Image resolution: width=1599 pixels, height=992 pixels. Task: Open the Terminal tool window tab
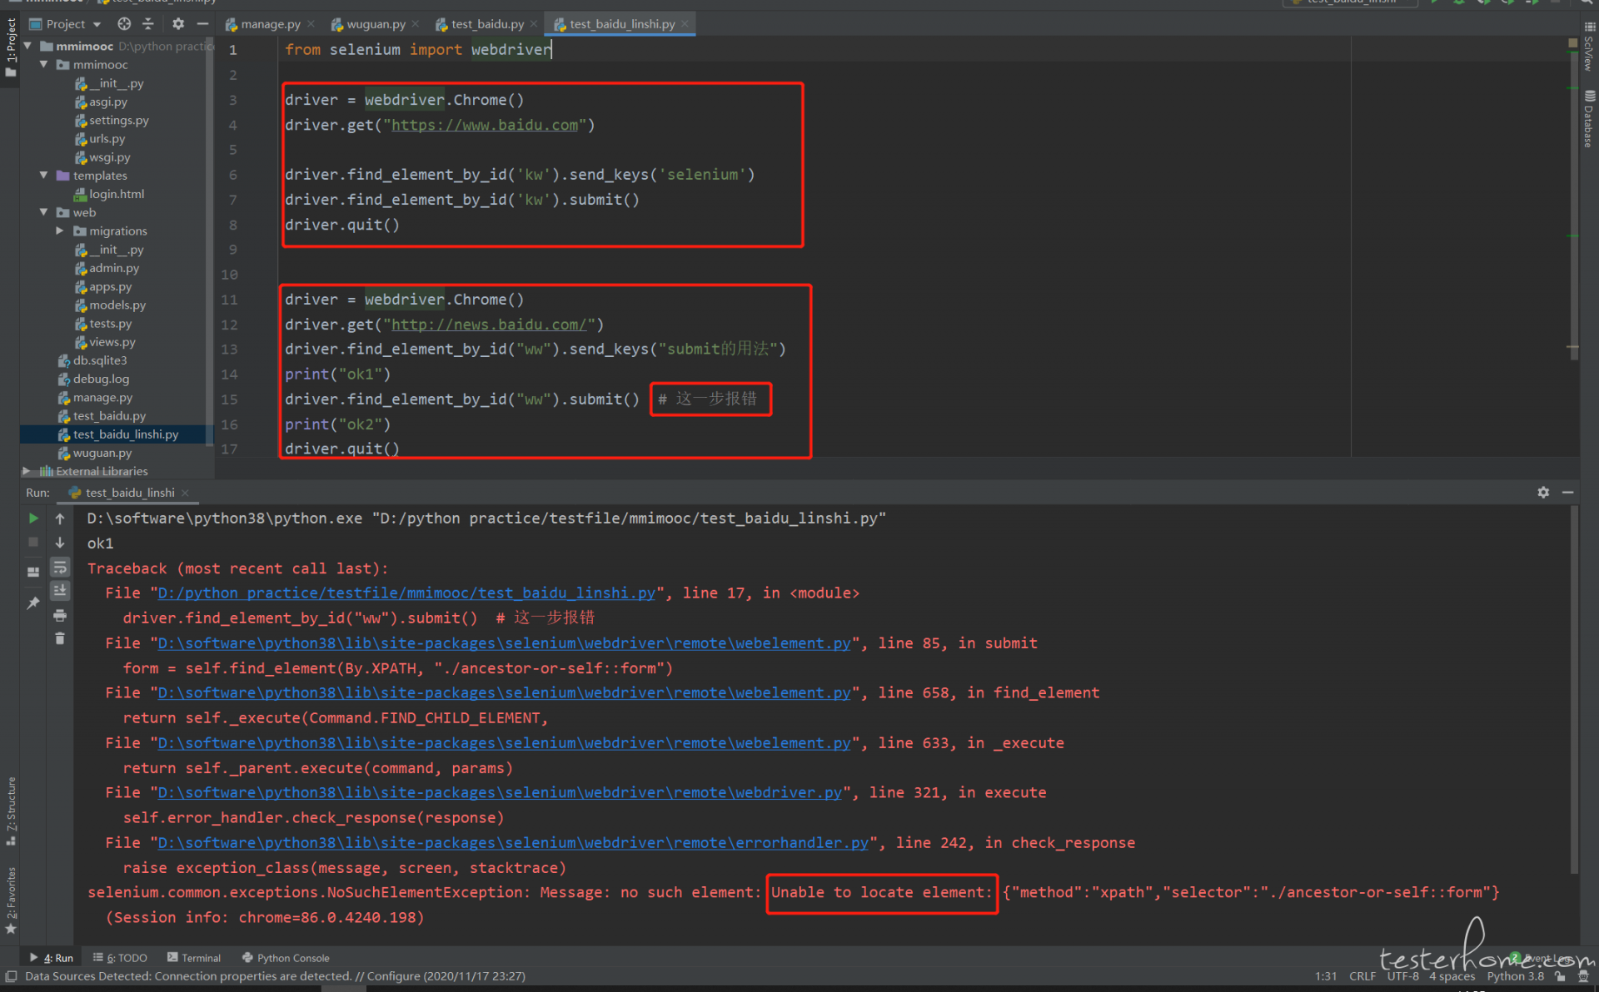(x=194, y=958)
